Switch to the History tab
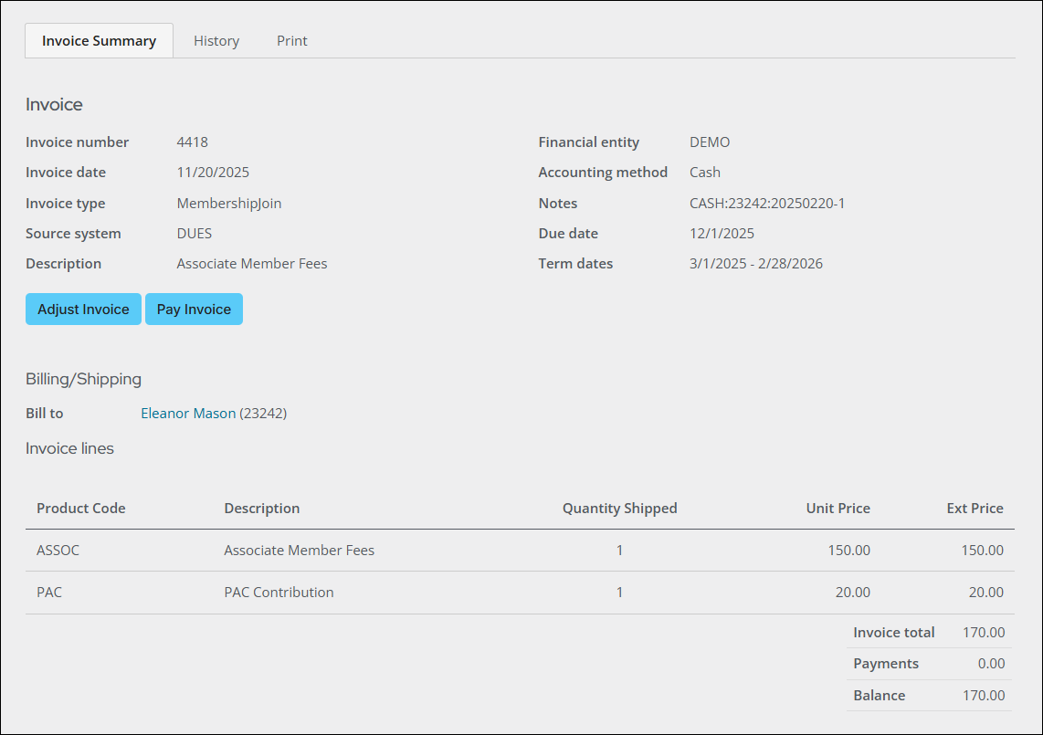Image resolution: width=1043 pixels, height=735 pixels. click(216, 40)
